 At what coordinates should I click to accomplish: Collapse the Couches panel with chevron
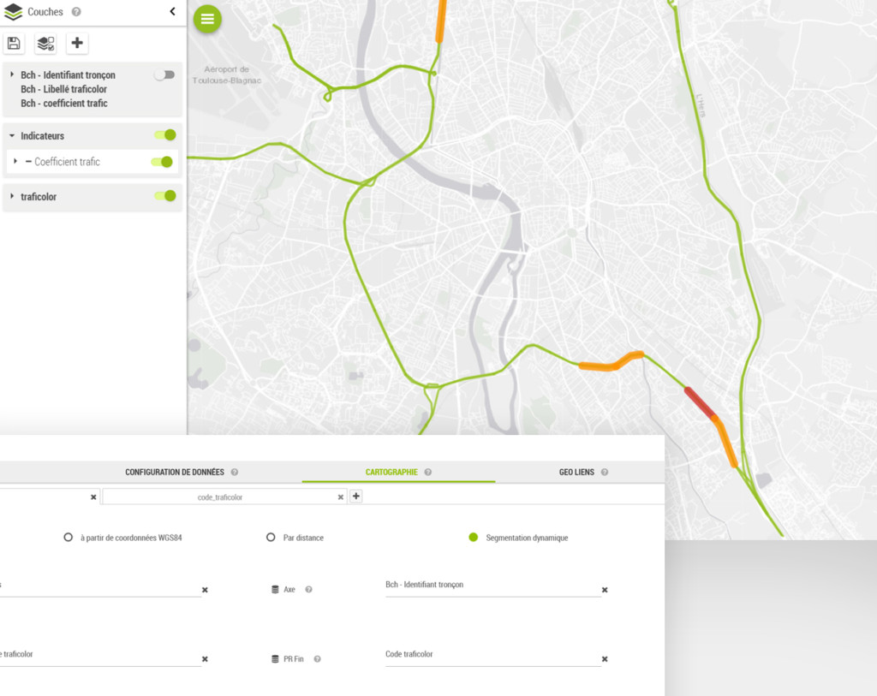pyautogui.click(x=172, y=12)
